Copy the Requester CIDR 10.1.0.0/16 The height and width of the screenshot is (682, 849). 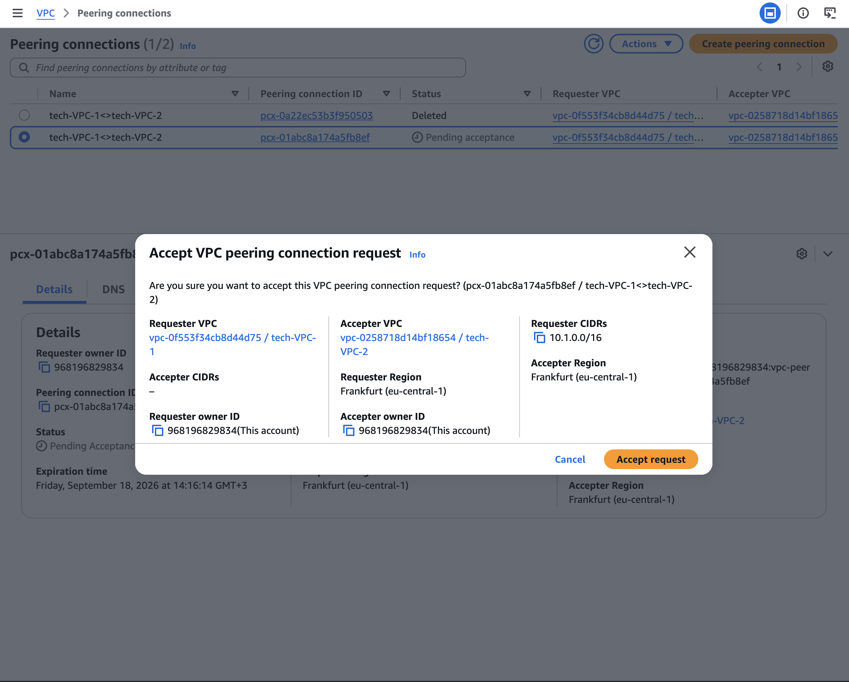click(540, 338)
